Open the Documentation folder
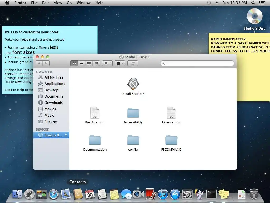 (95, 140)
